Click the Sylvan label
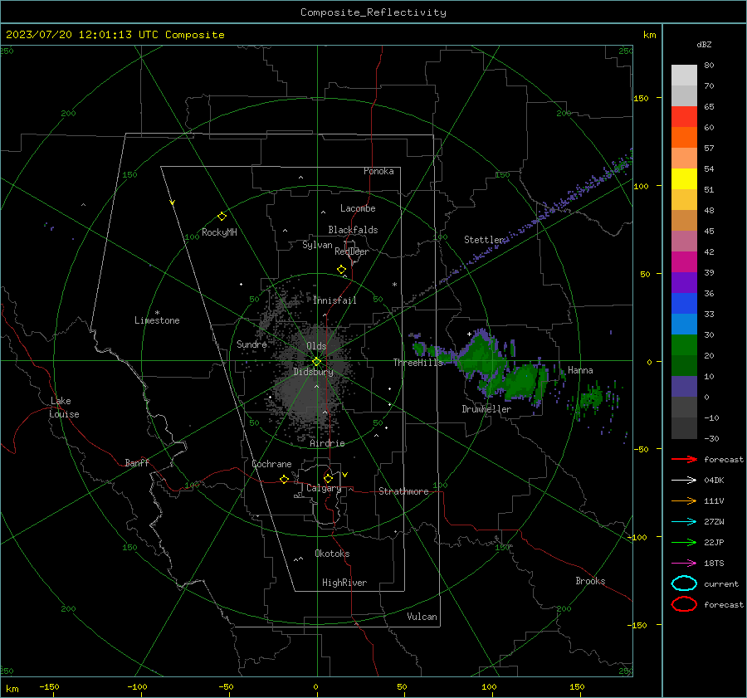The width and height of the screenshot is (747, 698). [x=317, y=245]
